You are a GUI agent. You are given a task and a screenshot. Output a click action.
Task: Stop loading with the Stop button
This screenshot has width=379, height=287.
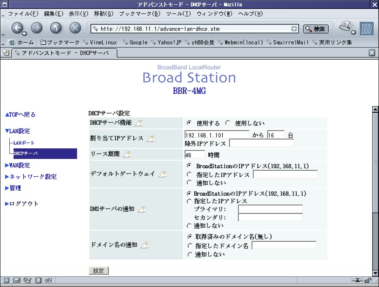(x=75, y=28)
